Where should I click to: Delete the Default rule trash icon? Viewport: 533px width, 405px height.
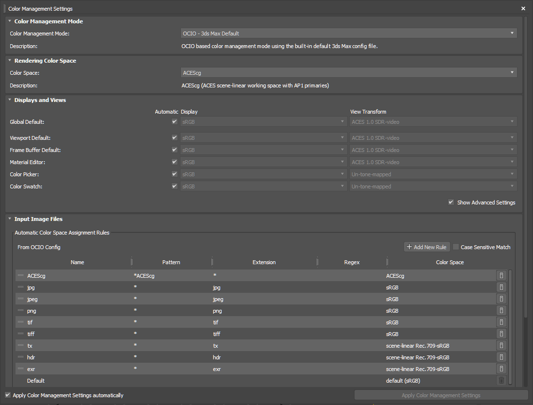click(501, 380)
